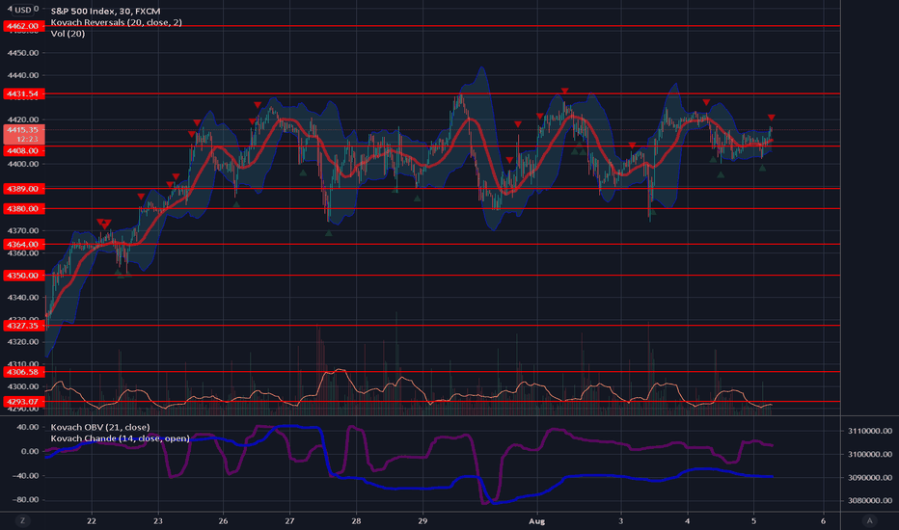Click date 27 on the time axis
The image size is (899, 530).
[289, 520]
